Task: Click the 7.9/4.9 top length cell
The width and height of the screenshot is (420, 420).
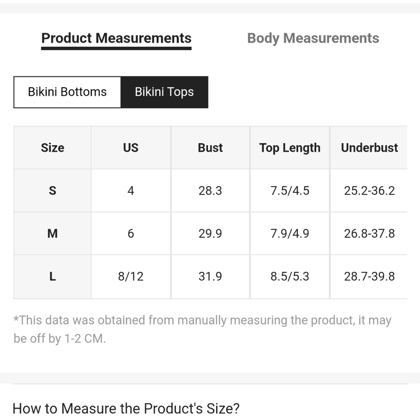Action: click(290, 233)
